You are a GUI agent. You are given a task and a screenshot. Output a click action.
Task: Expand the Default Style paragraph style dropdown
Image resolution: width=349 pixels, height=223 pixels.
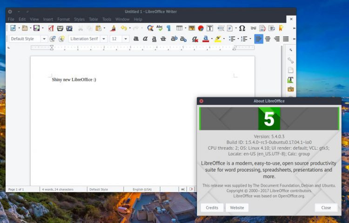point(44,39)
